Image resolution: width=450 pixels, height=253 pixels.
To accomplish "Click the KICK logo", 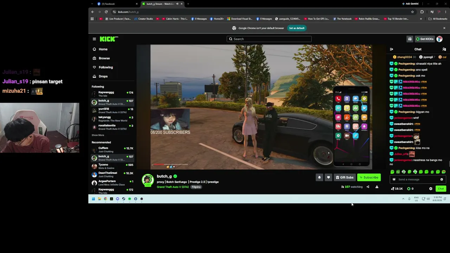I will (109, 39).
